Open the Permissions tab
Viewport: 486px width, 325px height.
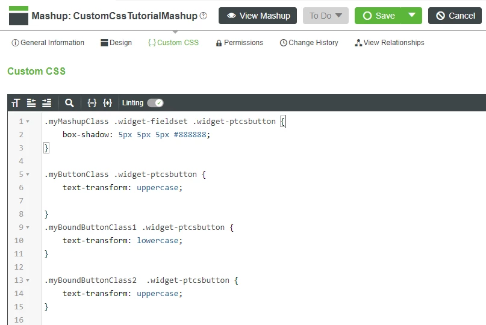(x=240, y=43)
